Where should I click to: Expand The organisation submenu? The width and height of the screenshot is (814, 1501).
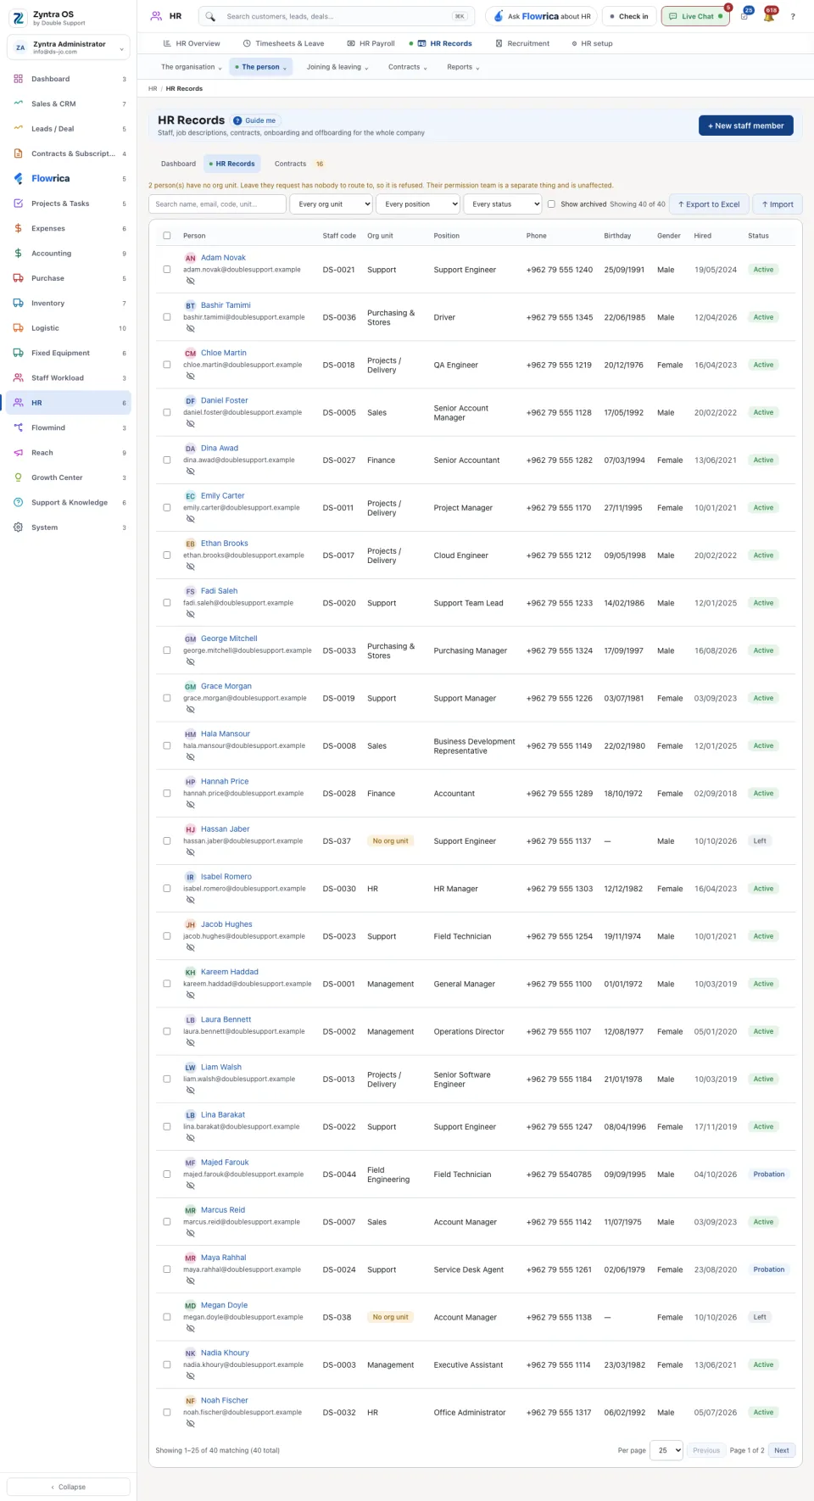192,67
